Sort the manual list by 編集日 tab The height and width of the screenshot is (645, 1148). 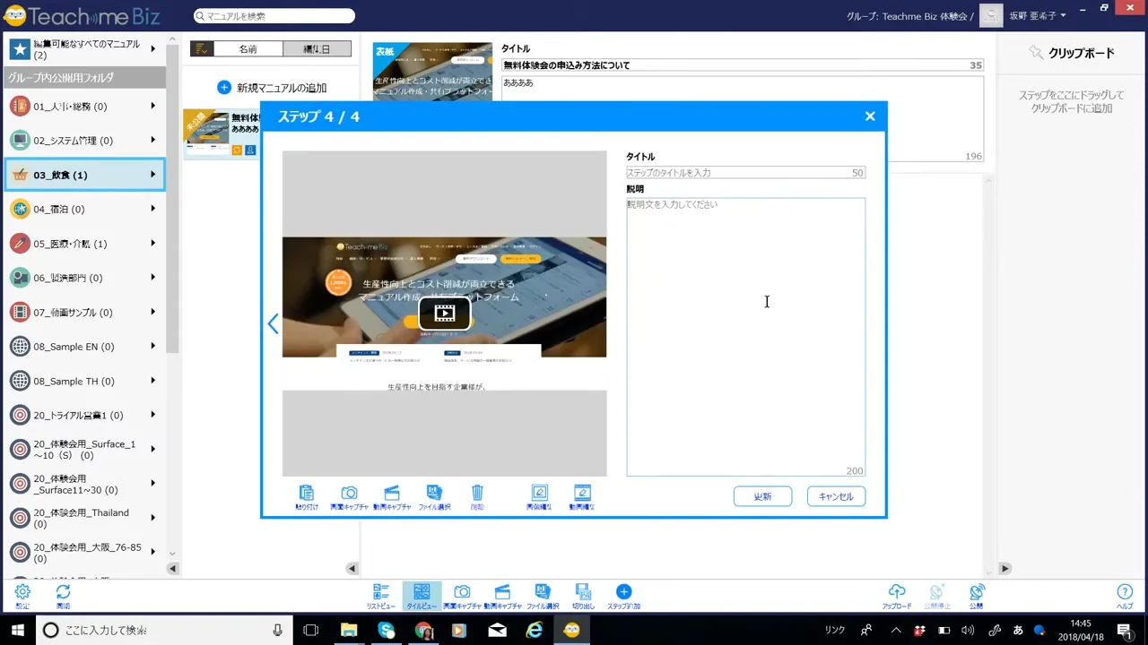[317, 49]
